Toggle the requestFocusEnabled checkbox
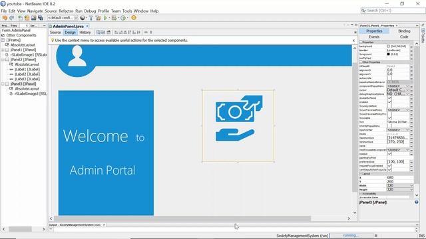 click(x=389, y=165)
